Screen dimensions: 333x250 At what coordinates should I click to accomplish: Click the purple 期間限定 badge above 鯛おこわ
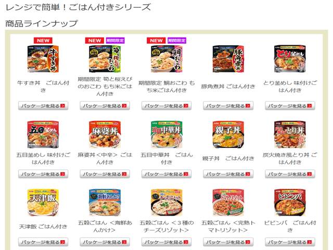coord(177,41)
